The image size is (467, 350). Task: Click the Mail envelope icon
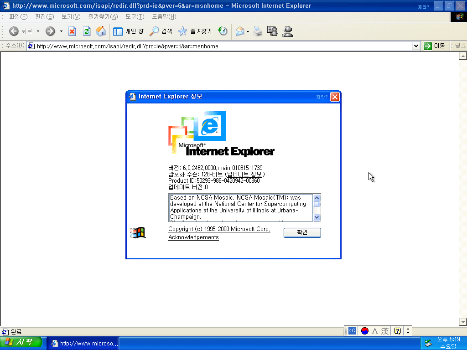(240, 31)
